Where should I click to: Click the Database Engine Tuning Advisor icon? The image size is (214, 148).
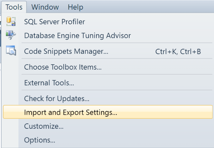[x=11, y=35]
